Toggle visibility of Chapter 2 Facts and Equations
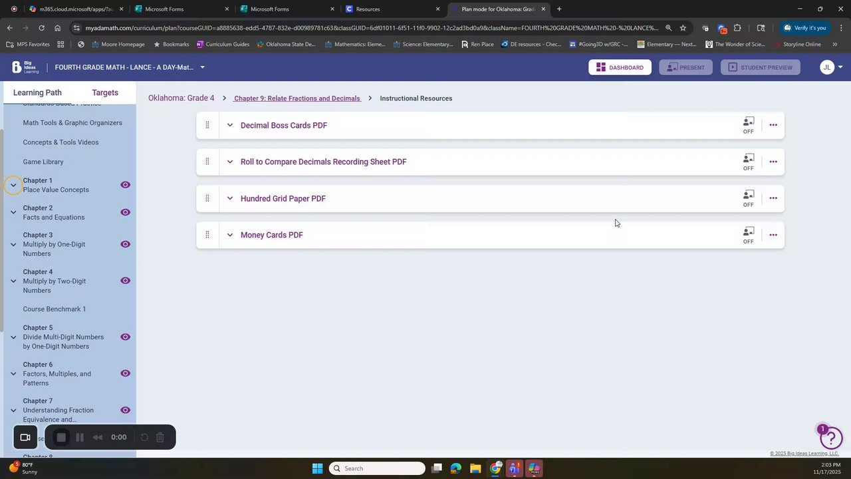Screen dimensions: 851x479 (125, 212)
